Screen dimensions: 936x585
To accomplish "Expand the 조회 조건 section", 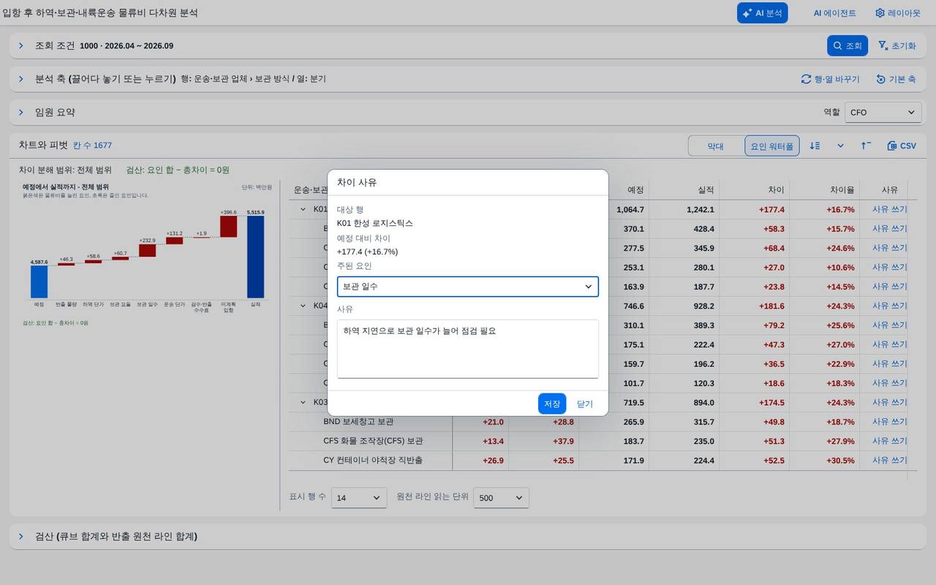I will 21,45.
